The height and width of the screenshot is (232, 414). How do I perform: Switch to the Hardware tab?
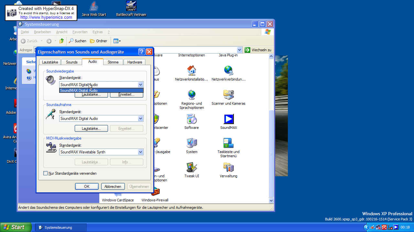coord(135,62)
